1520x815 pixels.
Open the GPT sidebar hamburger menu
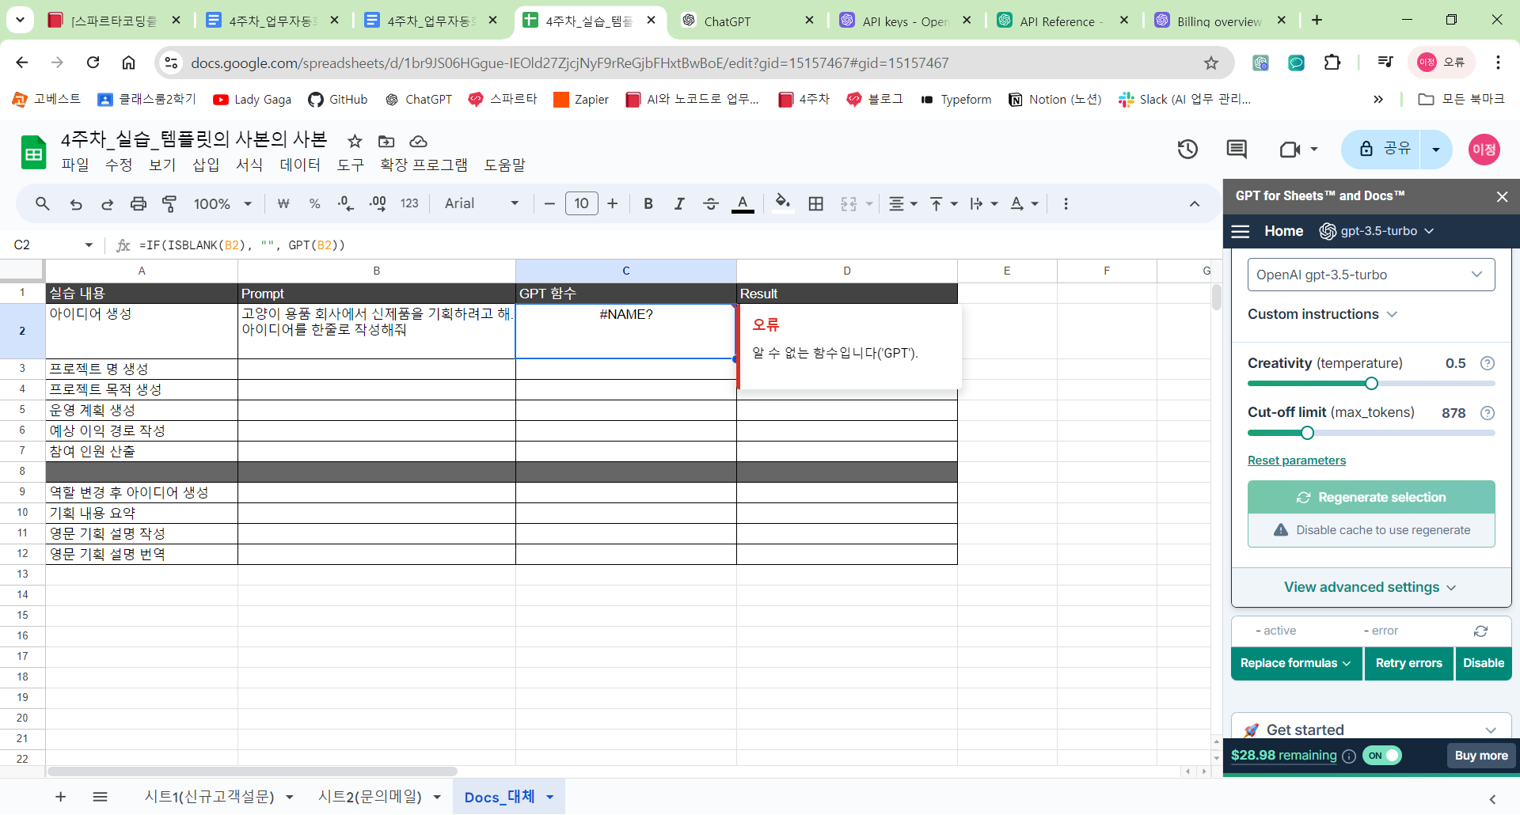pos(1241,231)
